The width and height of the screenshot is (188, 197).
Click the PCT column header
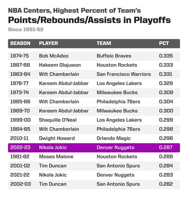[x=164, y=43]
